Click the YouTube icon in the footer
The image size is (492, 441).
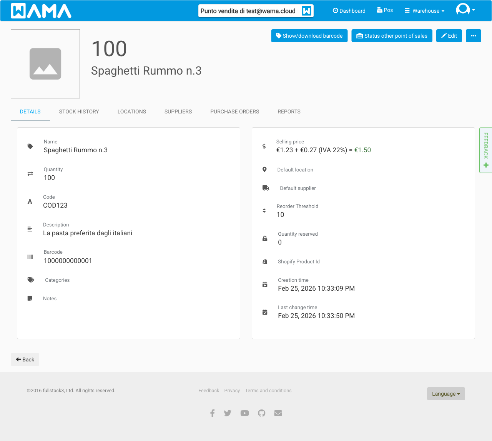tap(244, 413)
